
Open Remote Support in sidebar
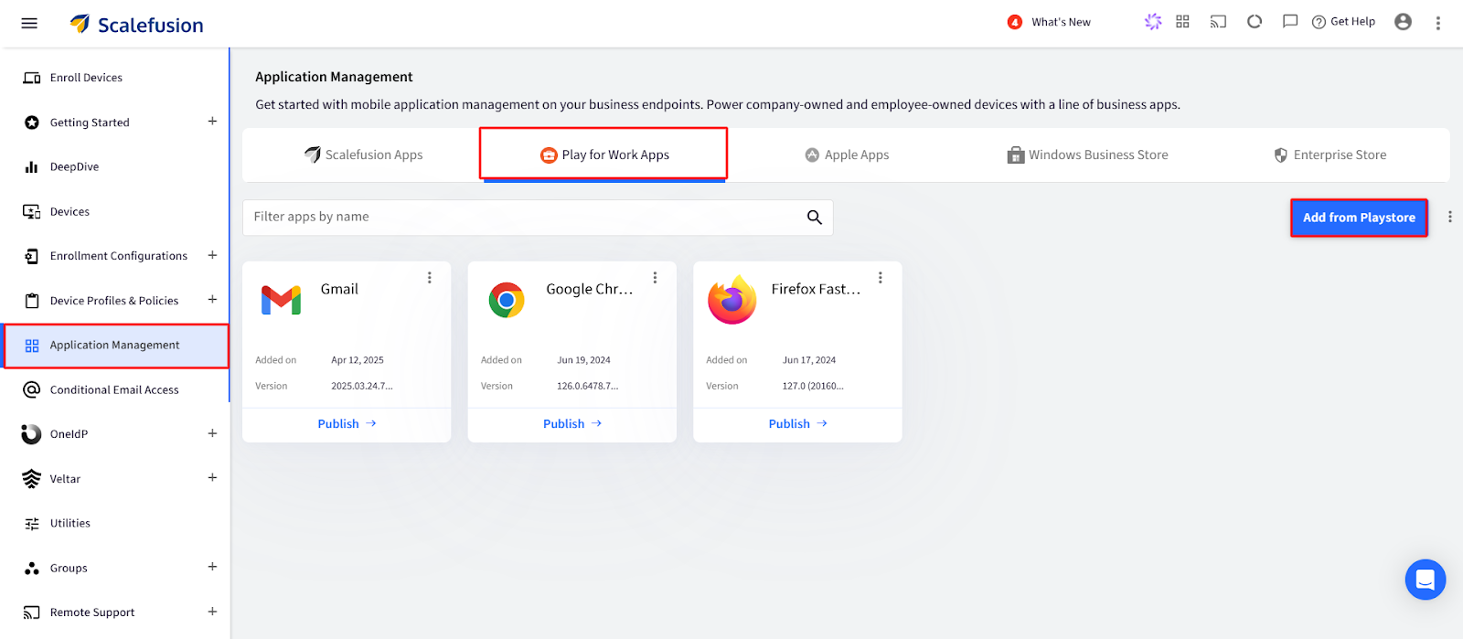[x=92, y=612]
